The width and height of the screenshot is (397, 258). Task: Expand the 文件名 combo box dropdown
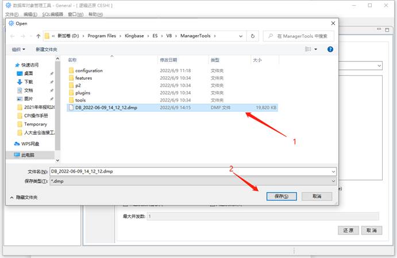point(333,171)
